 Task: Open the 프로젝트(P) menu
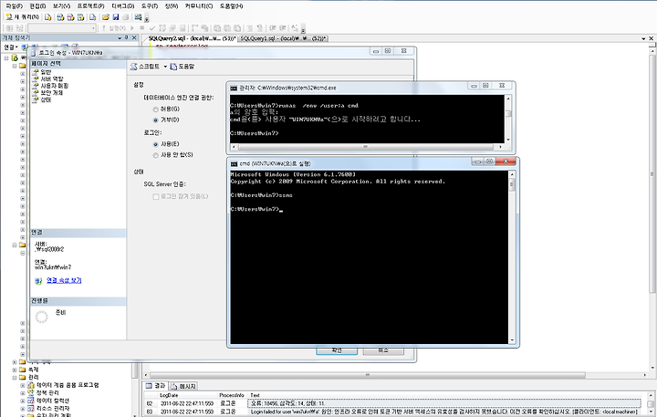coord(90,6)
